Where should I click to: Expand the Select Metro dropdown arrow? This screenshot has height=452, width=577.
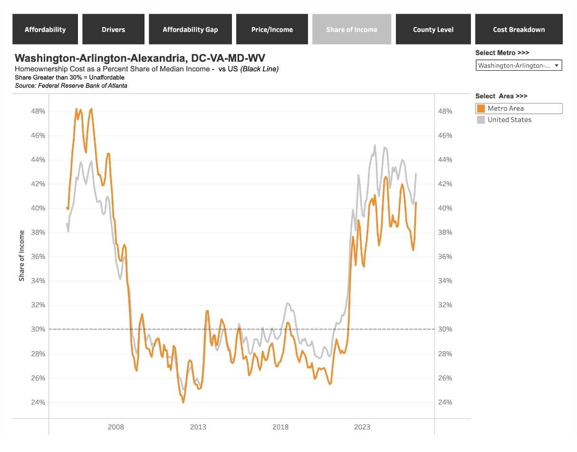557,66
